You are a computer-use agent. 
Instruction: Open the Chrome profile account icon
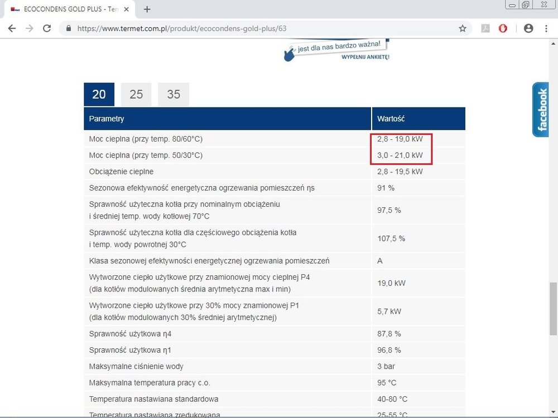[528, 28]
